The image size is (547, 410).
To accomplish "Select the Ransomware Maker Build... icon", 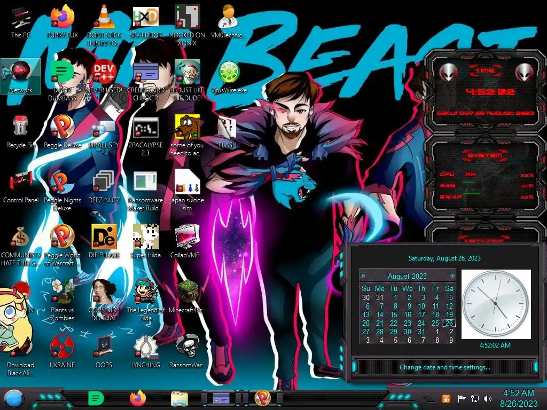I will [x=145, y=191].
